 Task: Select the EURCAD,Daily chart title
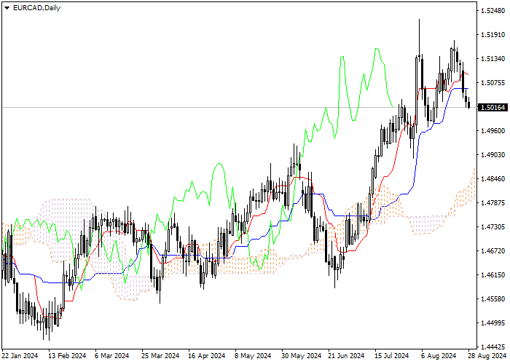click(36, 8)
